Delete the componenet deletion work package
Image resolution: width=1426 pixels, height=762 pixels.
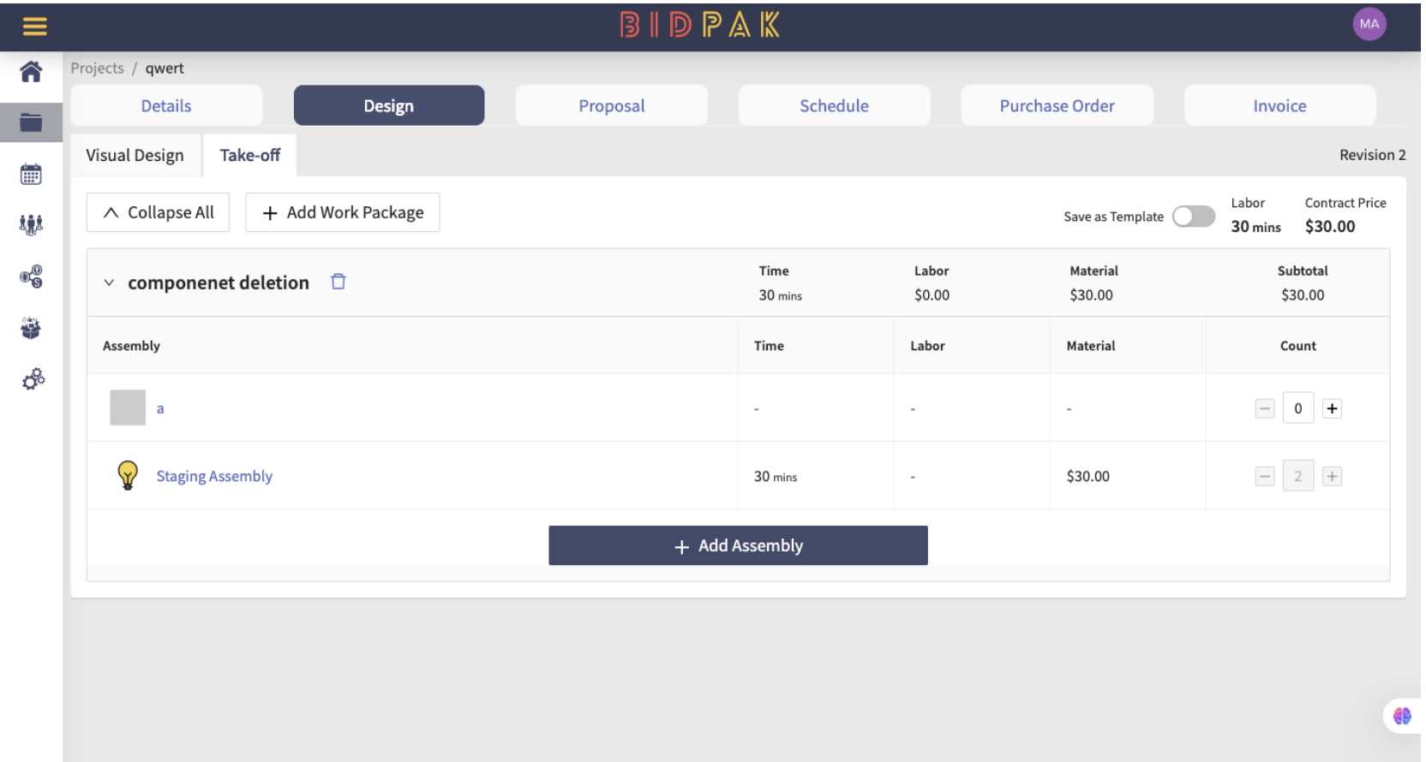pos(339,282)
